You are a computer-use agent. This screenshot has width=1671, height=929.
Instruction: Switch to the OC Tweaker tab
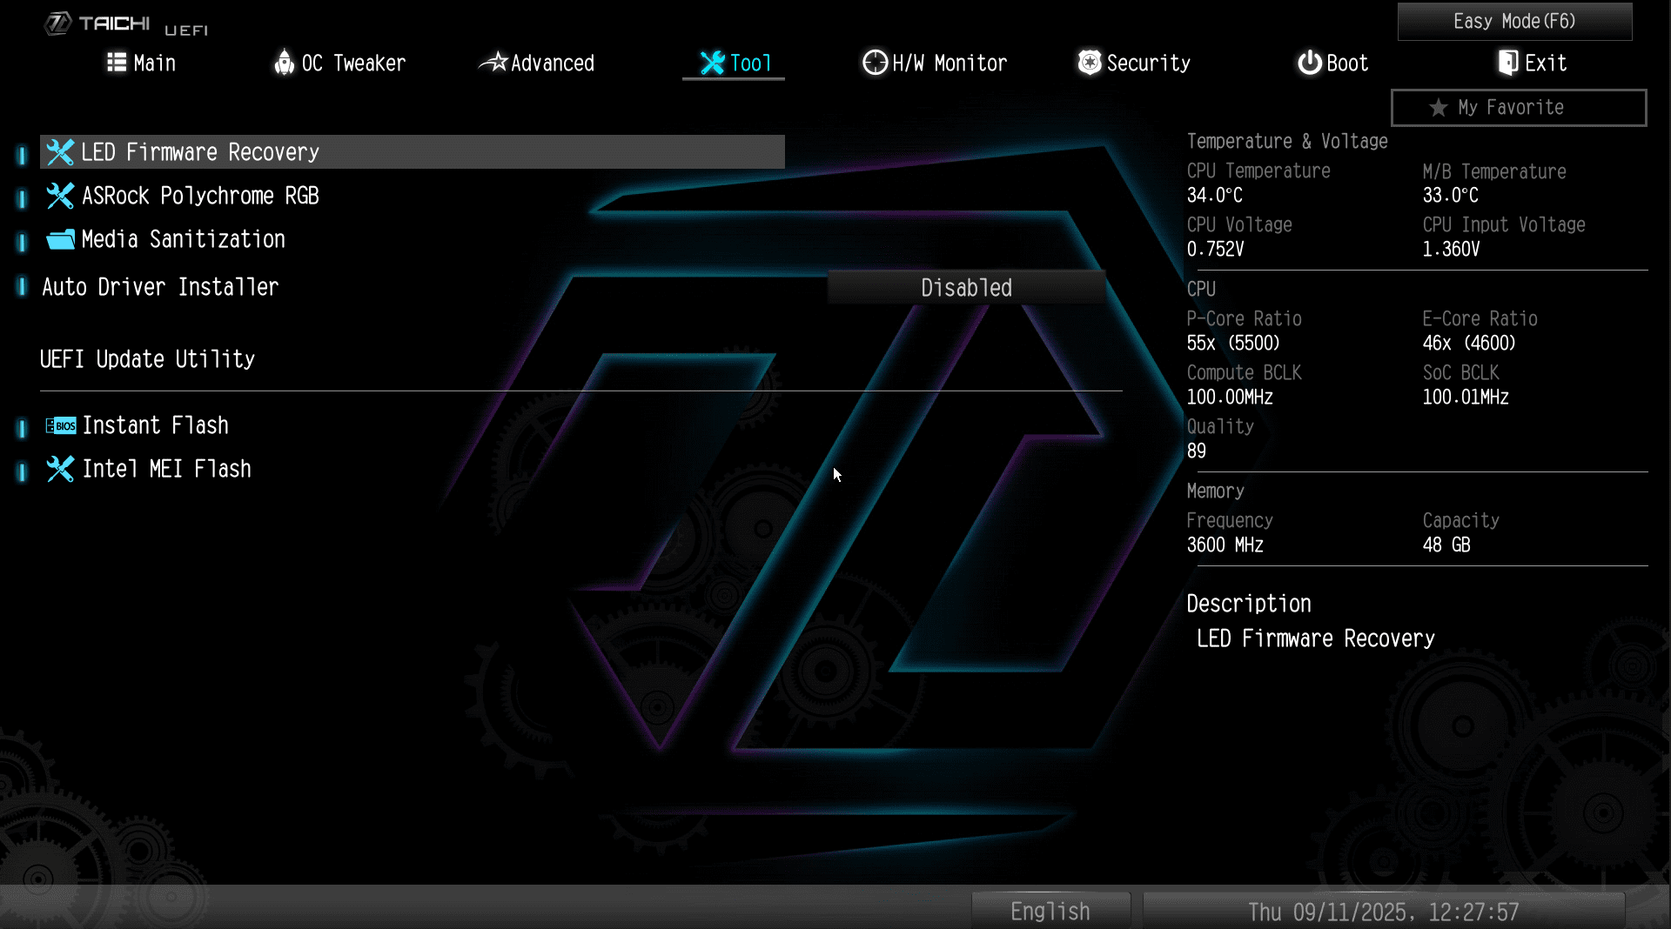coord(339,63)
